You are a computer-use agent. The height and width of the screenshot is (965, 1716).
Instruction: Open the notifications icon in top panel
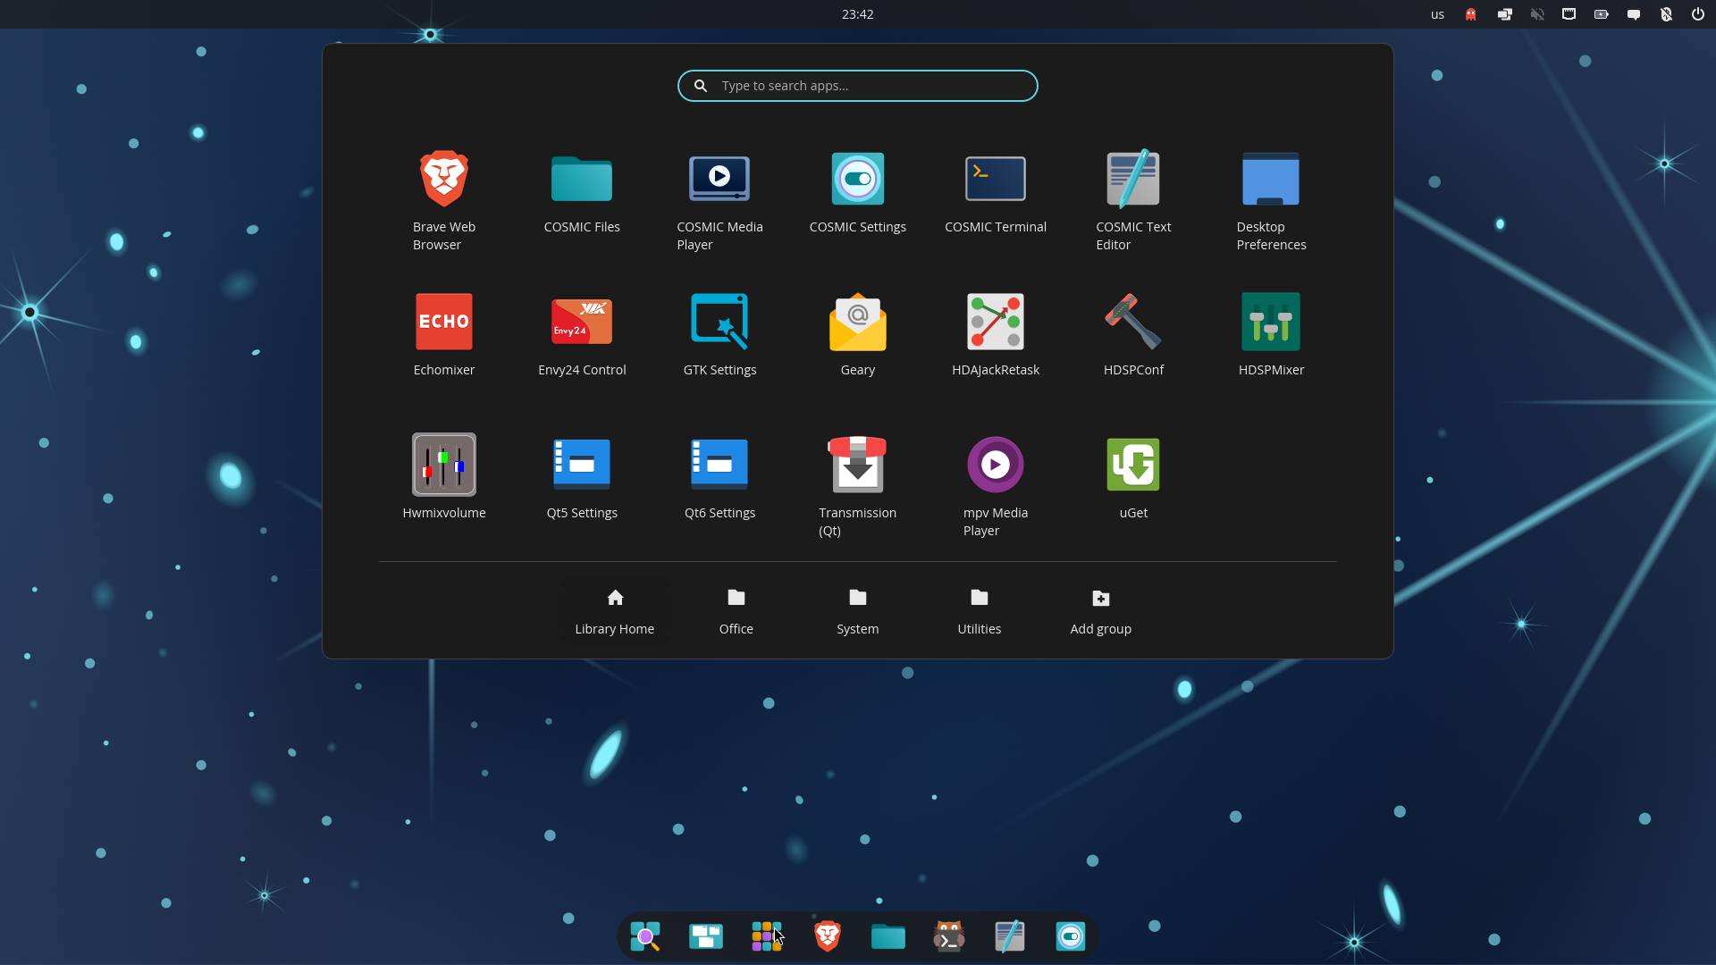click(1634, 14)
